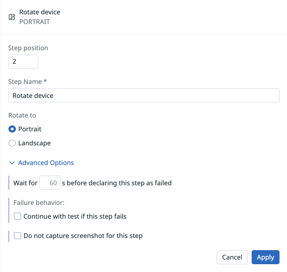Collapse the Advanced Options section
Image resolution: width=287 pixels, height=272 pixels.
41,163
